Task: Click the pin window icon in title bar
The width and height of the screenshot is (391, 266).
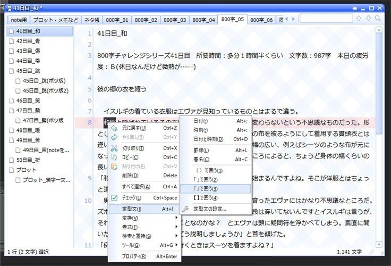Action: tap(354, 9)
